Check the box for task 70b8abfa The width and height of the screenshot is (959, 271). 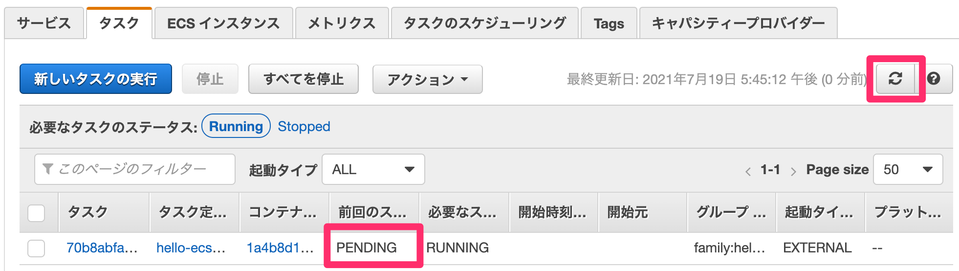pos(36,248)
